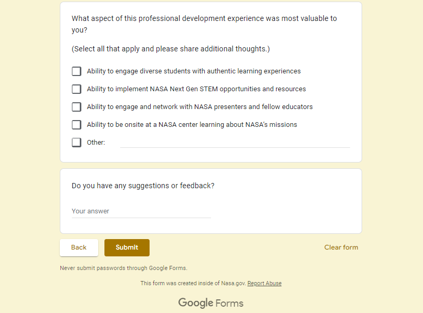Click the 'created inside of Nasa.gov' notice

[x=193, y=283]
